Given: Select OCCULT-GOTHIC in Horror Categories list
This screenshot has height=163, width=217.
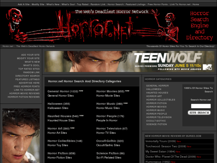Looking at the screenshot, I should (156, 121).
